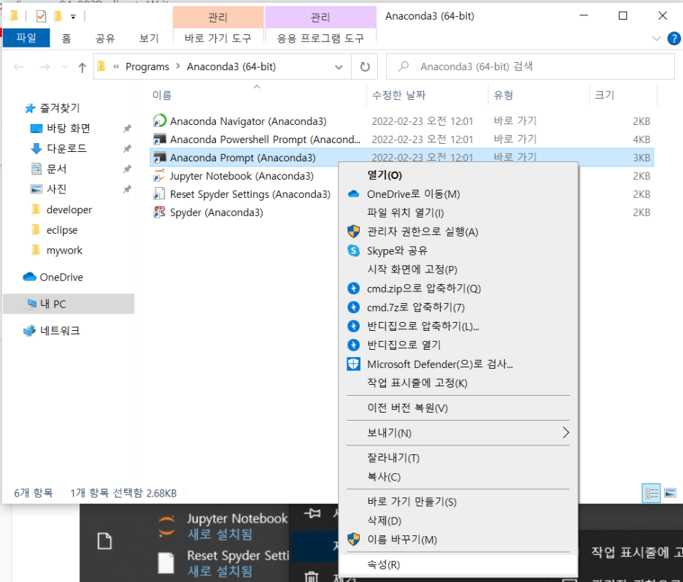Click the Anaconda Navigator shortcut icon
Image resolution: width=683 pixels, height=582 pixels.
[159, 120]
